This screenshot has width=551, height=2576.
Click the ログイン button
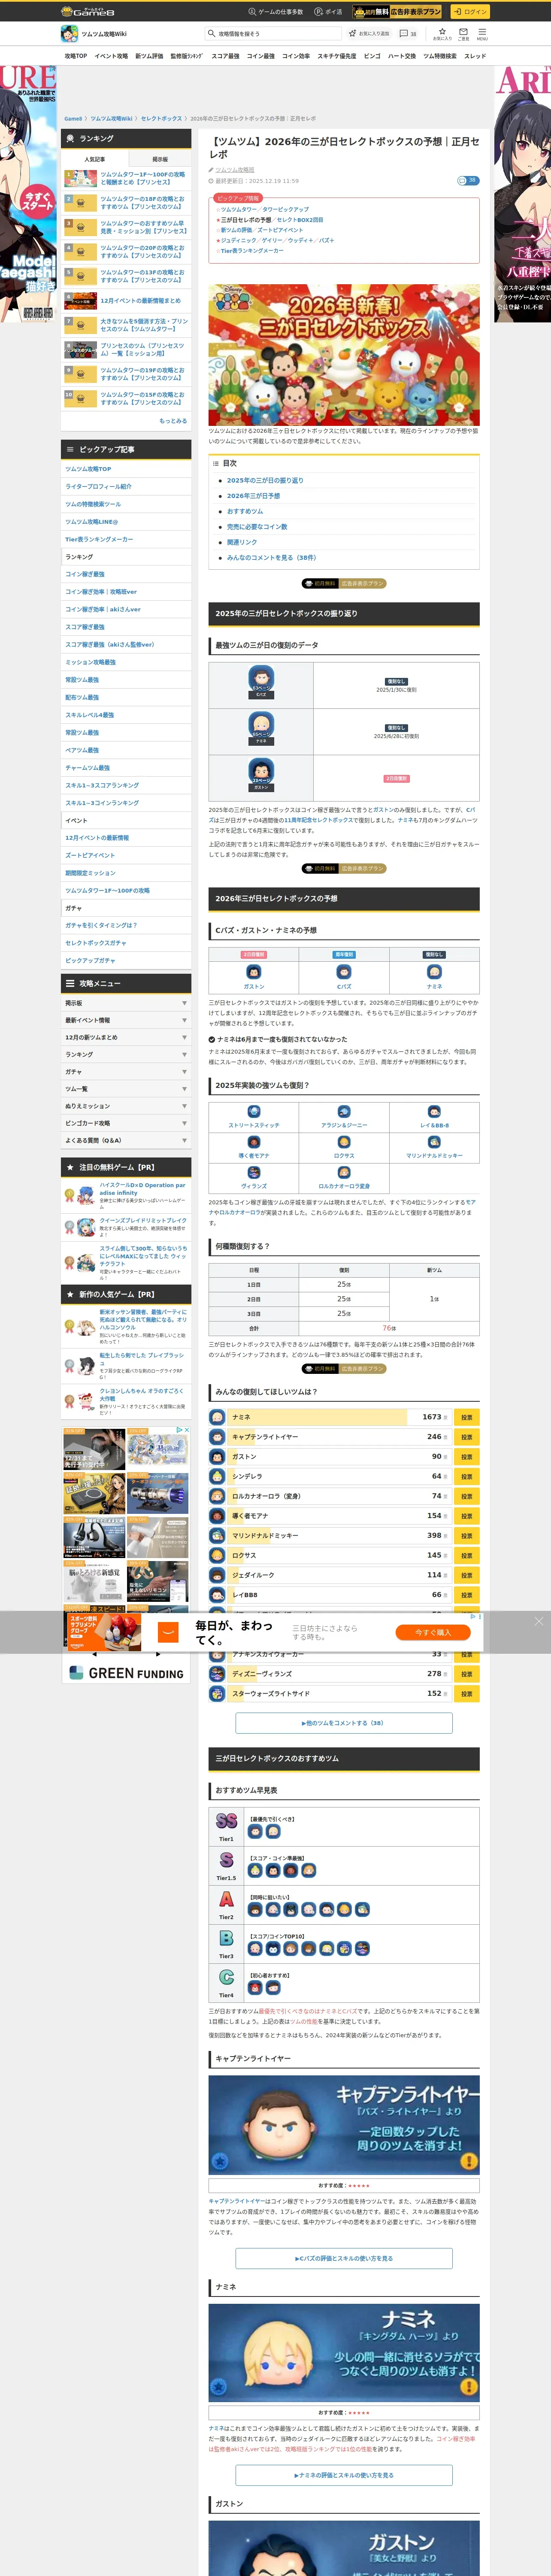click(x=469, y=11)
